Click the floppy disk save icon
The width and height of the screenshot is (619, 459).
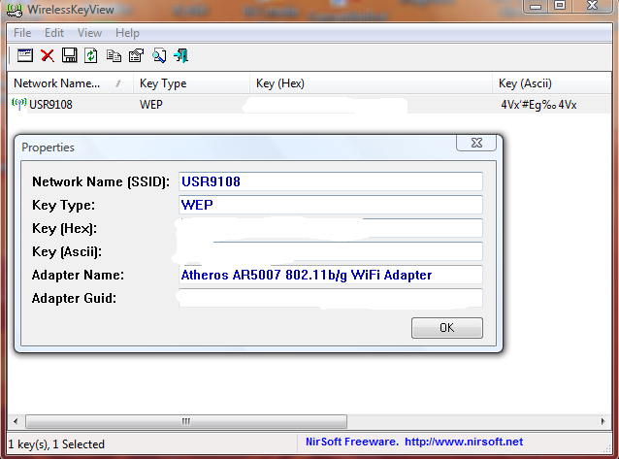click(x=70, y=55)
